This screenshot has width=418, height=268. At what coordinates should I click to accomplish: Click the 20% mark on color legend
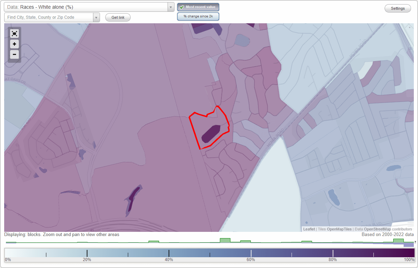pyautogui.click(x=87, y=259)
